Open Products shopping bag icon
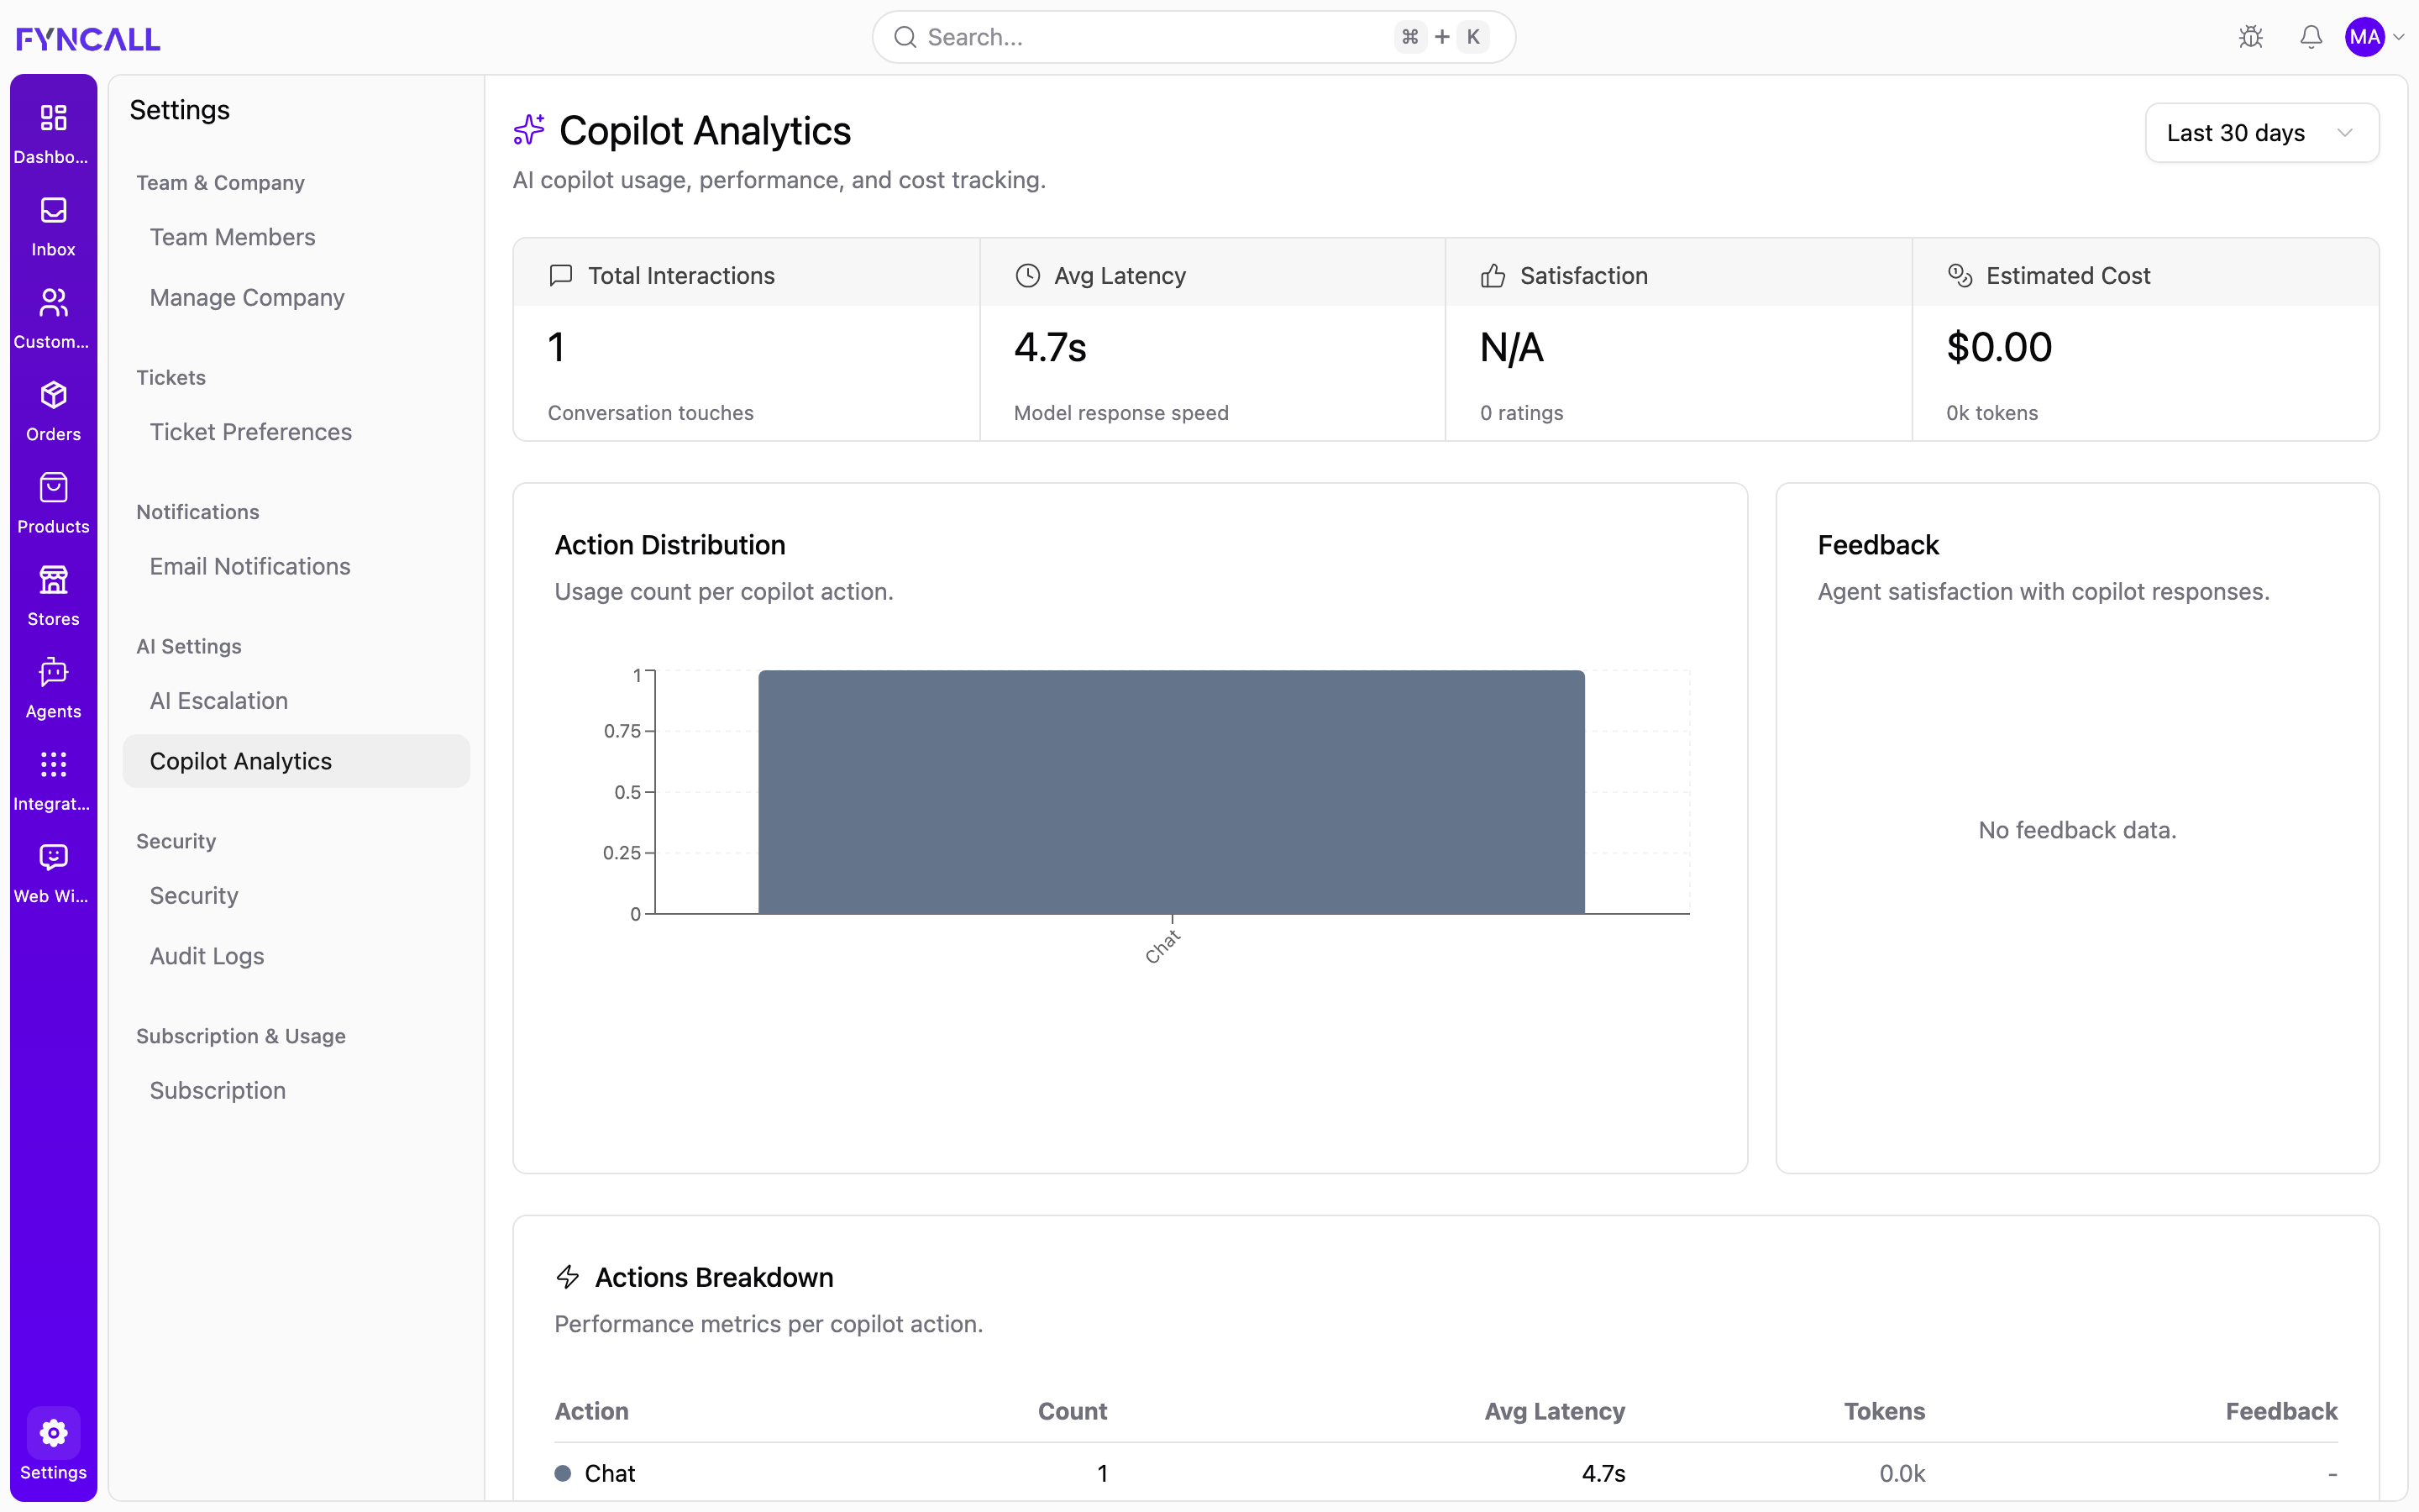The image size is (2419, 1512). tap(53, 487)
